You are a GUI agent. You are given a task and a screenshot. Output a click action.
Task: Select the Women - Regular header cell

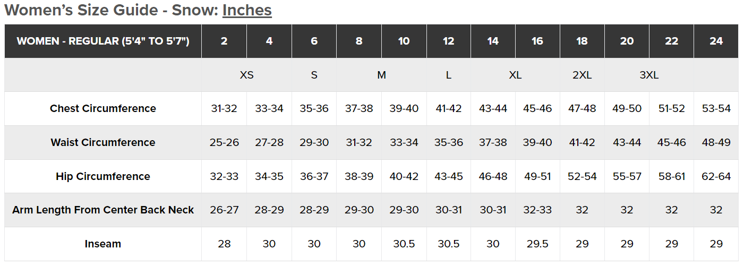coord(103,41)
